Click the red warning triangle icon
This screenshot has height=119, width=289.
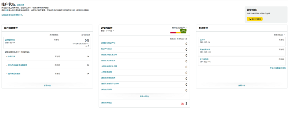[182, 103]
